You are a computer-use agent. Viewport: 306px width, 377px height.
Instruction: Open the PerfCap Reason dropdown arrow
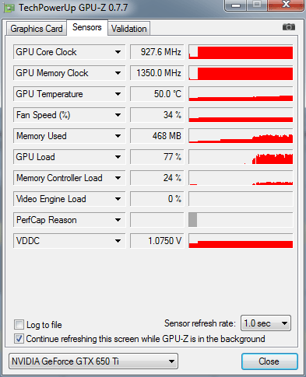point(118,220)
